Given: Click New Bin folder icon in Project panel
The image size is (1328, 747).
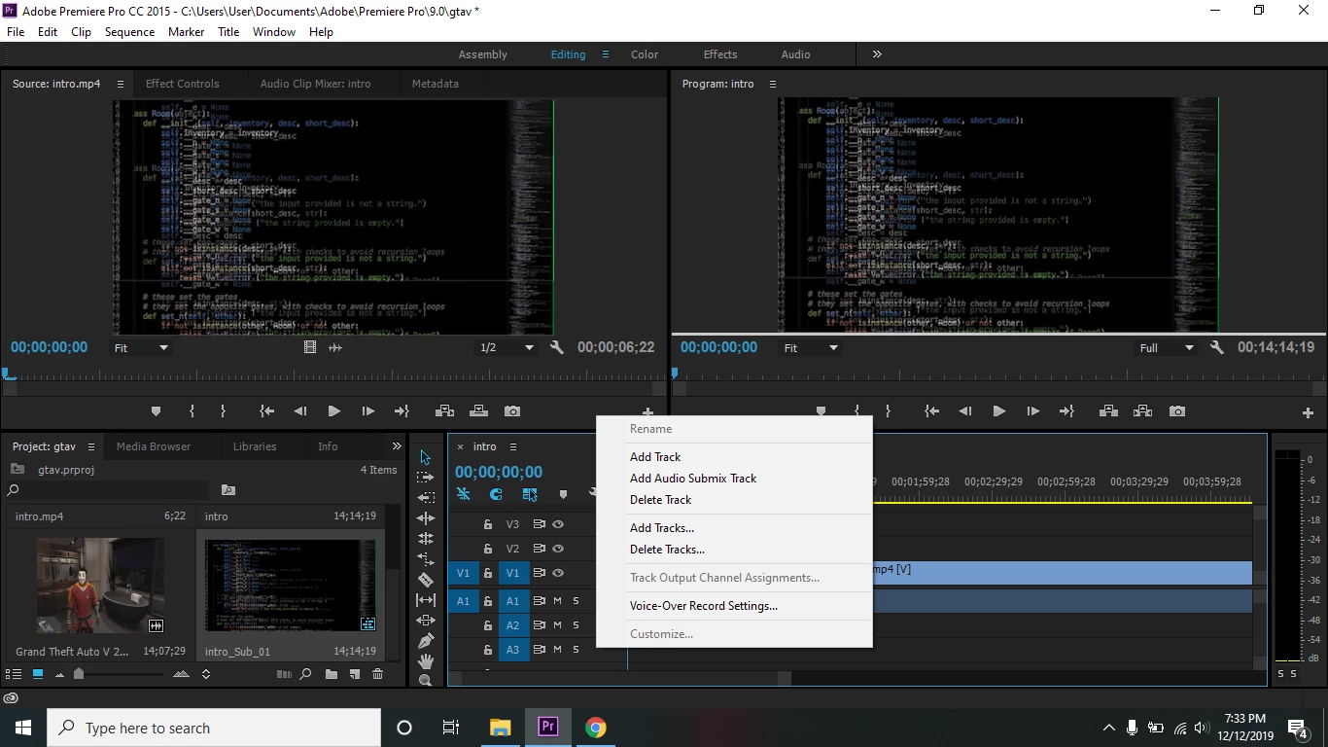Looking at the screenshot, I should point(332,674).
